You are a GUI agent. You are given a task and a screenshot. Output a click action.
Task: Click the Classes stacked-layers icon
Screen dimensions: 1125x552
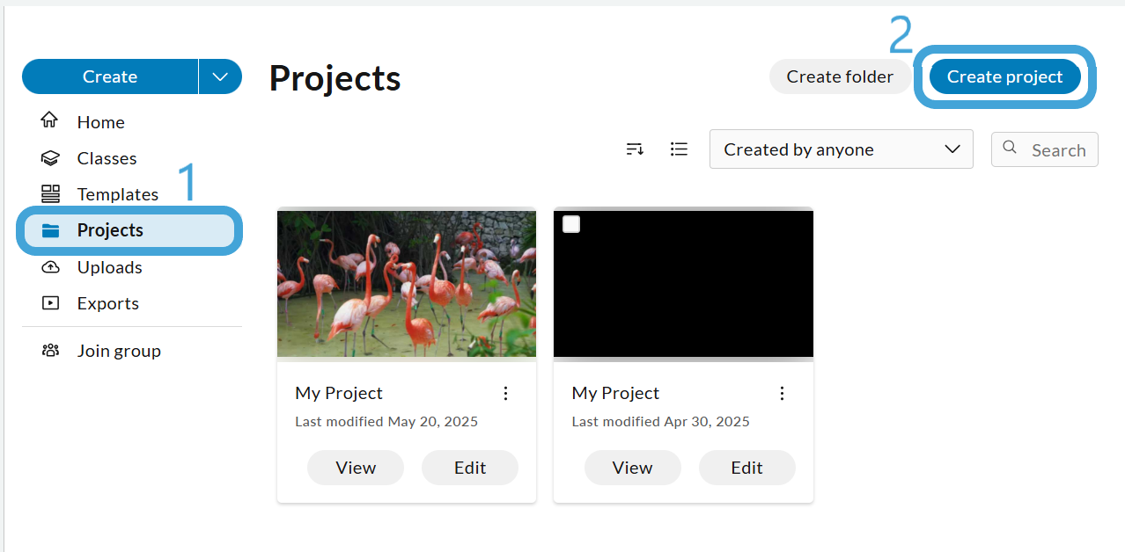click(x=50, y=158)
